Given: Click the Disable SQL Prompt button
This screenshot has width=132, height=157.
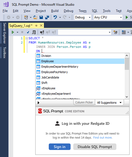Looking at the screenshot, I should [95, 147].
